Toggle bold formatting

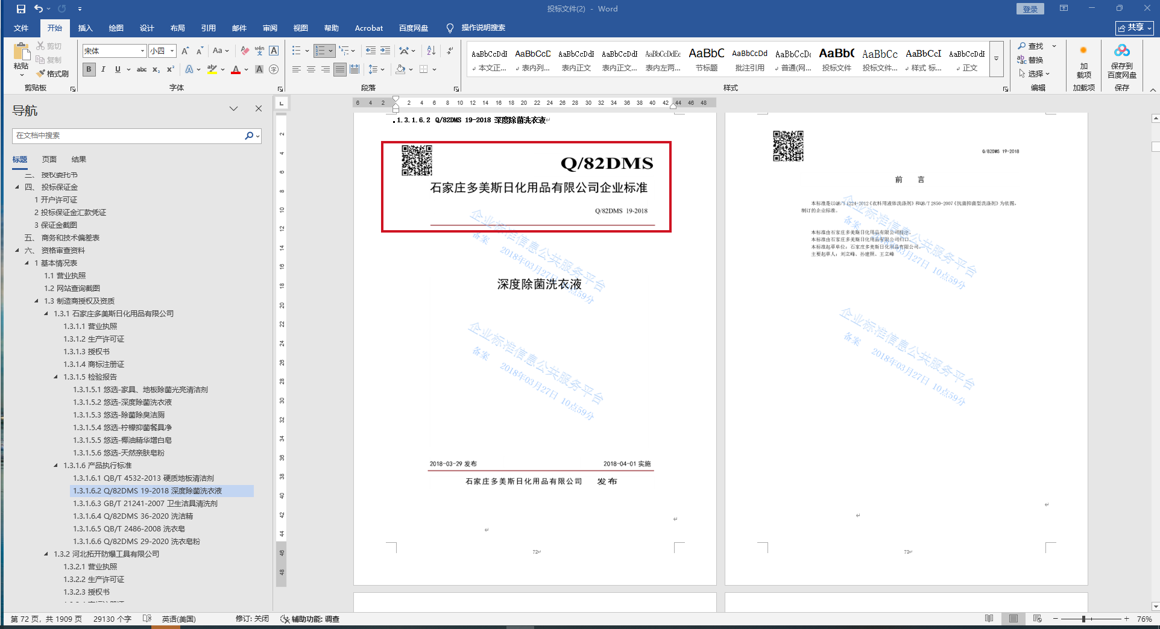point(89,69)
